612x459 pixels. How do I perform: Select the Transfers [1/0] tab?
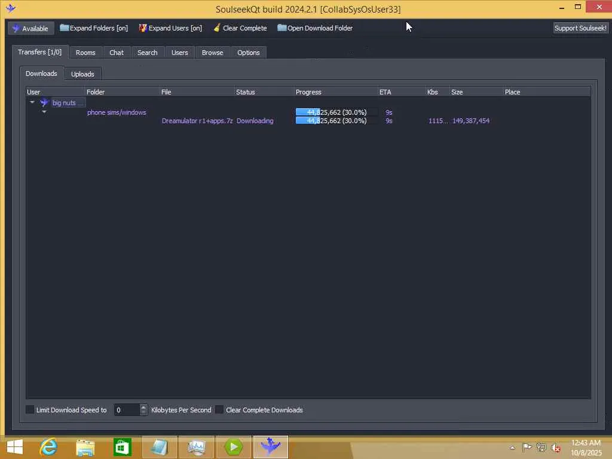40,52
